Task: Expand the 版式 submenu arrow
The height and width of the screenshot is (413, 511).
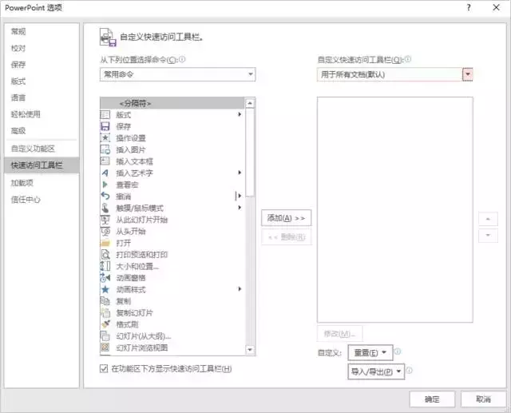Action: 240,114
